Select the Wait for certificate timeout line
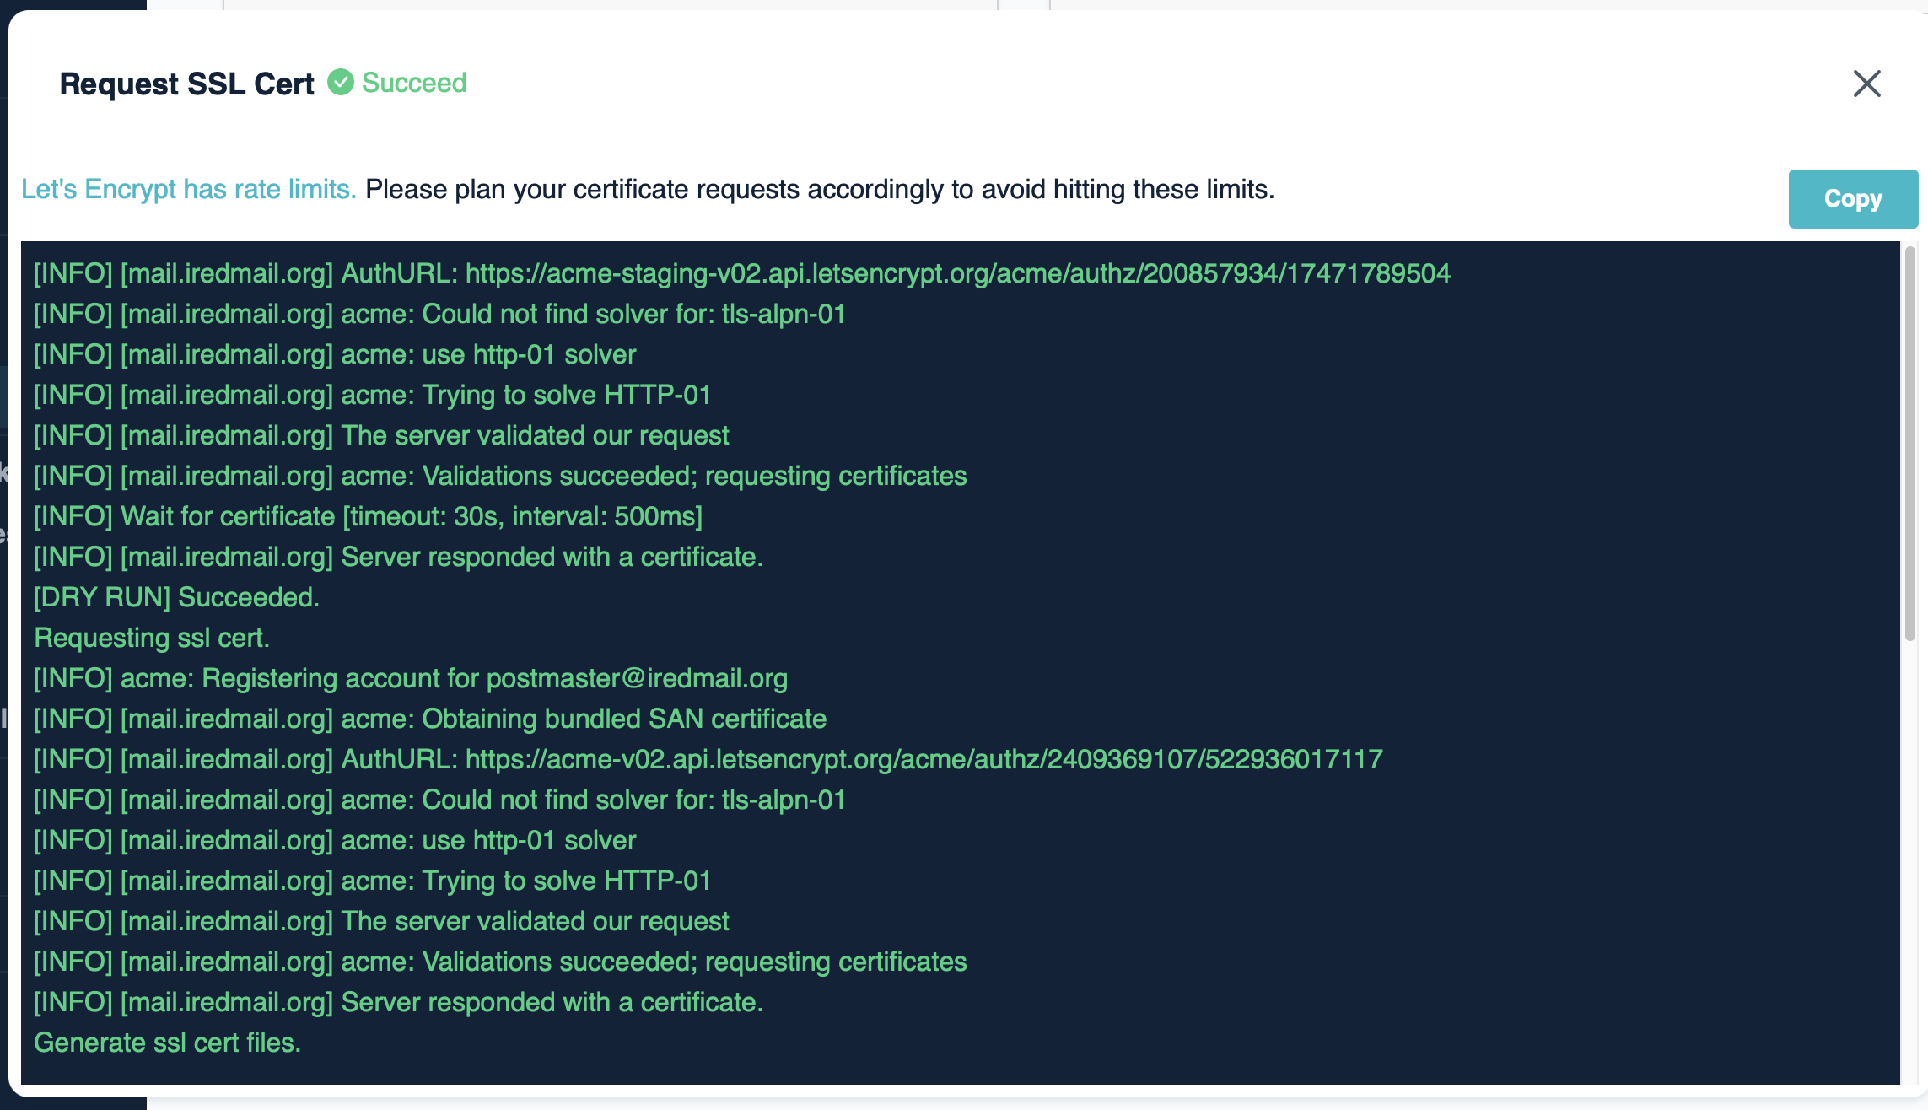1928x1110 pixels. point(368,516)
